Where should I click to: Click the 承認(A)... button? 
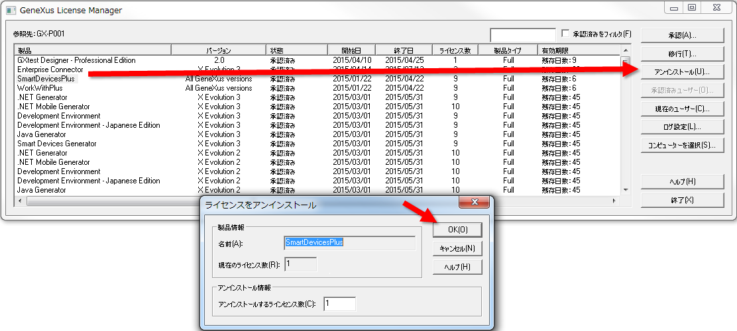click(x=682, y=35)
